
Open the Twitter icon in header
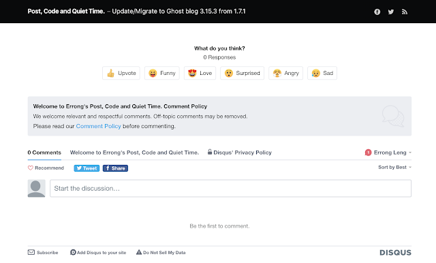coord(390,12)
